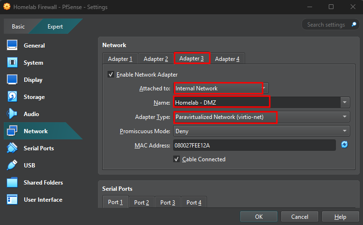Open the General settings icon
Viewport: 363px width, 225px height.
(x=12, y=45)
